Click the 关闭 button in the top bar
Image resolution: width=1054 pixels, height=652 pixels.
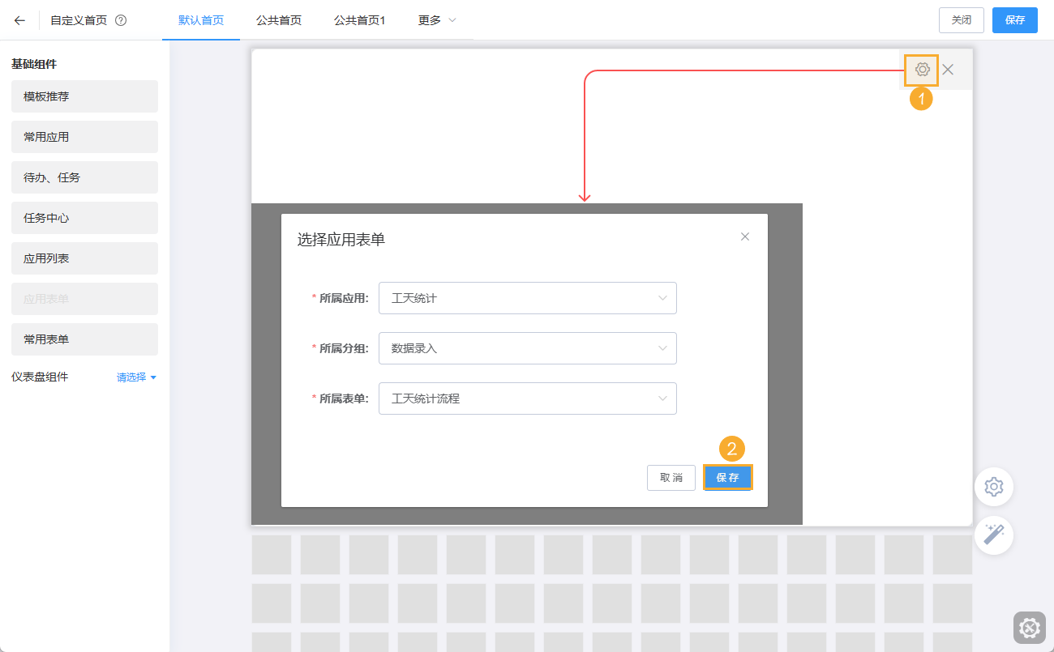(x=961, y=20)
